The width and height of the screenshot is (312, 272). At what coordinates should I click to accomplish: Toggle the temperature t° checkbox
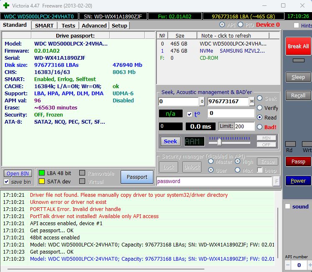point(189,114)
